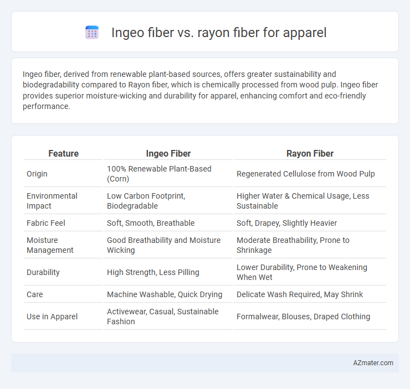
Task: Click the 'Origin' row label
Action: [37, 174]
